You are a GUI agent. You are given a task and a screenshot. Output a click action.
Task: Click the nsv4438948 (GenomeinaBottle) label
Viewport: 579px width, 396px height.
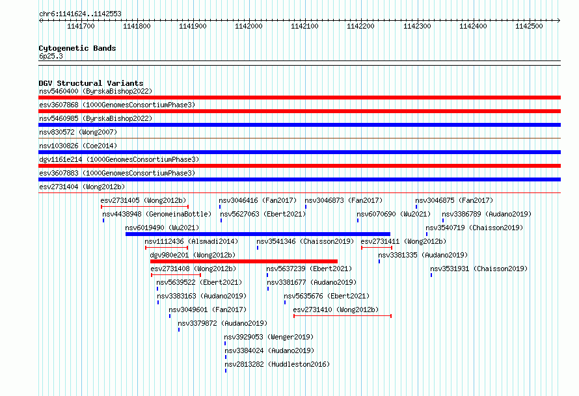pyautogui.click(x=157, y=214)
